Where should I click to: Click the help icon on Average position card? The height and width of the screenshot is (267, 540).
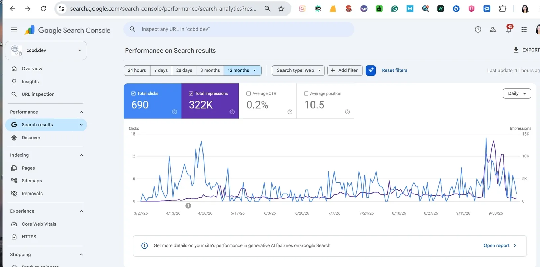click(x=347, y=112)
